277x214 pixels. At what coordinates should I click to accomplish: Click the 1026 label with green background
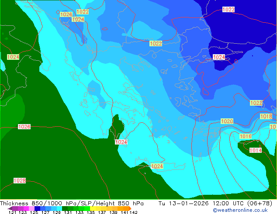click(x=66, y=14)
